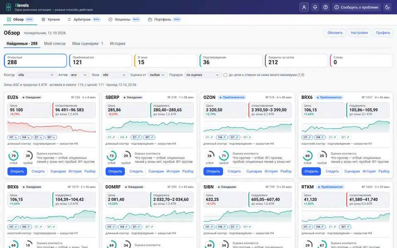397x248 pixels.
Task: Open the user profile icon in header
Action: point(304,7)
